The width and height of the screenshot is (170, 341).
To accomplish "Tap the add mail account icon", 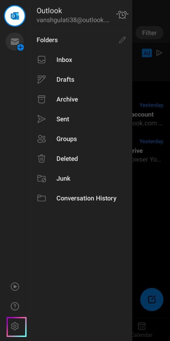I will click(15, 42).
